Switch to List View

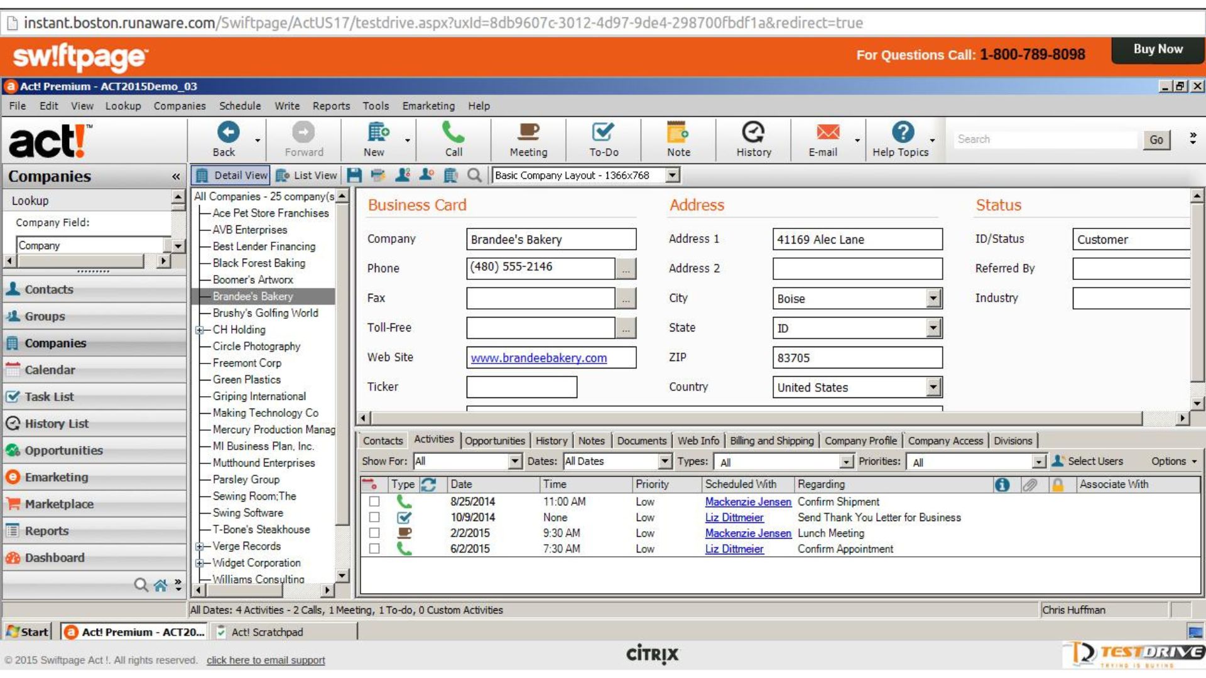[307, 175]
